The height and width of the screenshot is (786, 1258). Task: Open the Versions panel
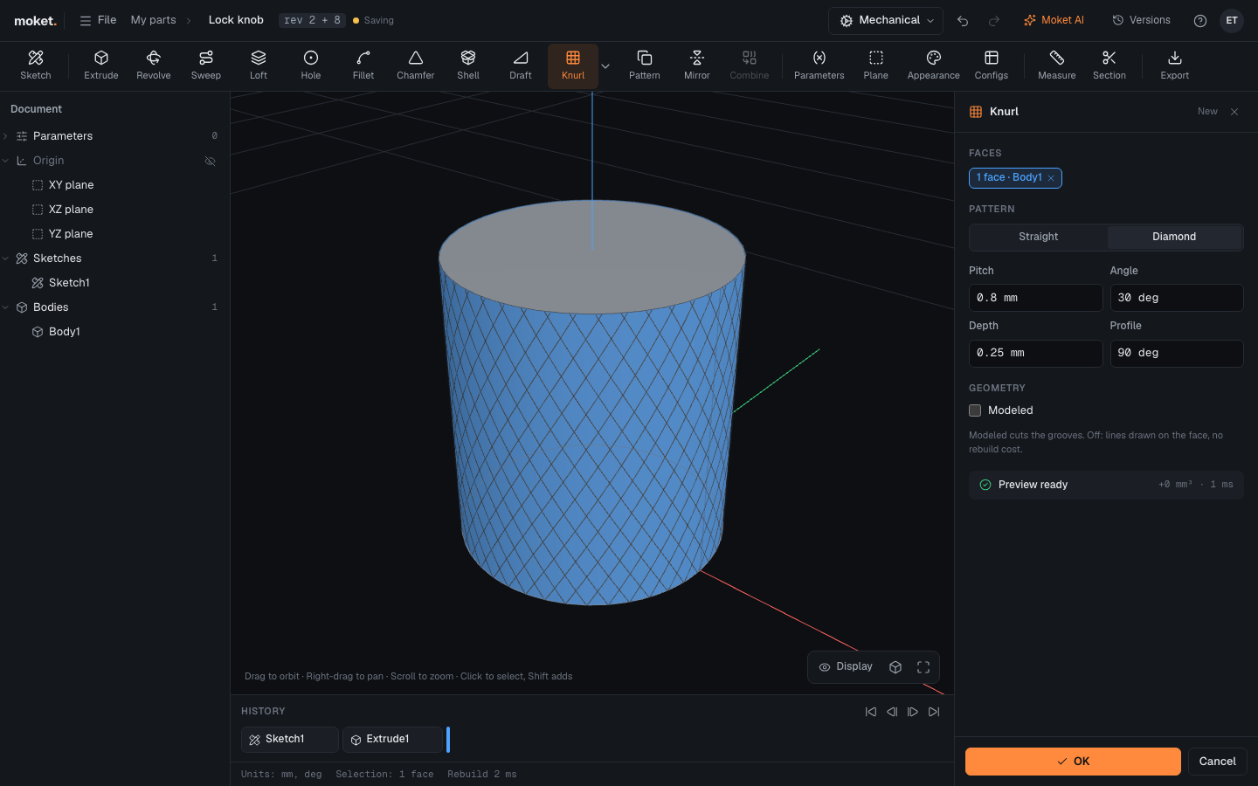coord(1141,20)
